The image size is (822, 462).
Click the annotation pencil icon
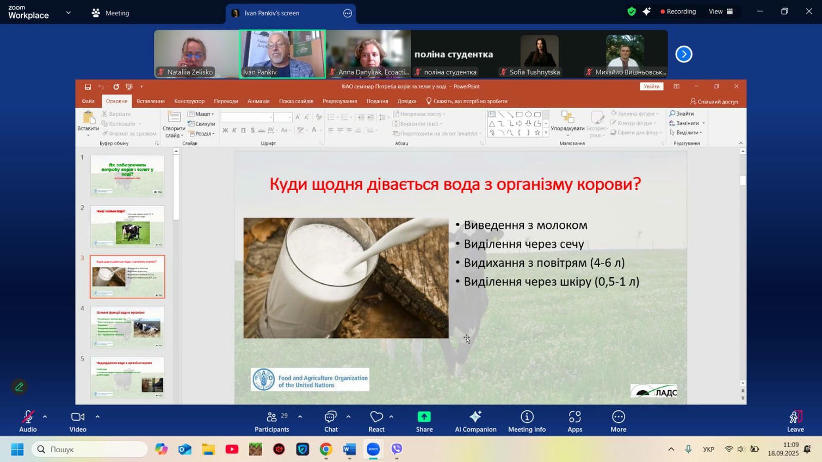pyautogui.click(x=20, y=387)
